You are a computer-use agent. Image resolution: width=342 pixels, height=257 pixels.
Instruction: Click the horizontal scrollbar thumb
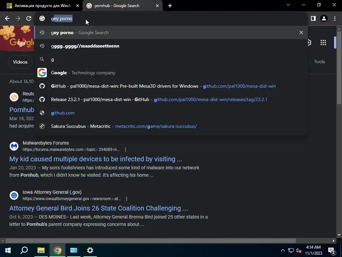point(151,241)
